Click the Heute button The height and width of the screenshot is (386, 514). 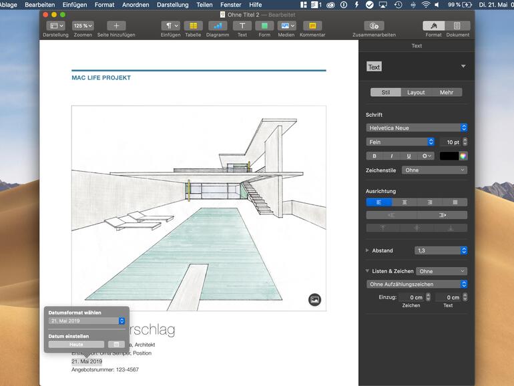76,344
